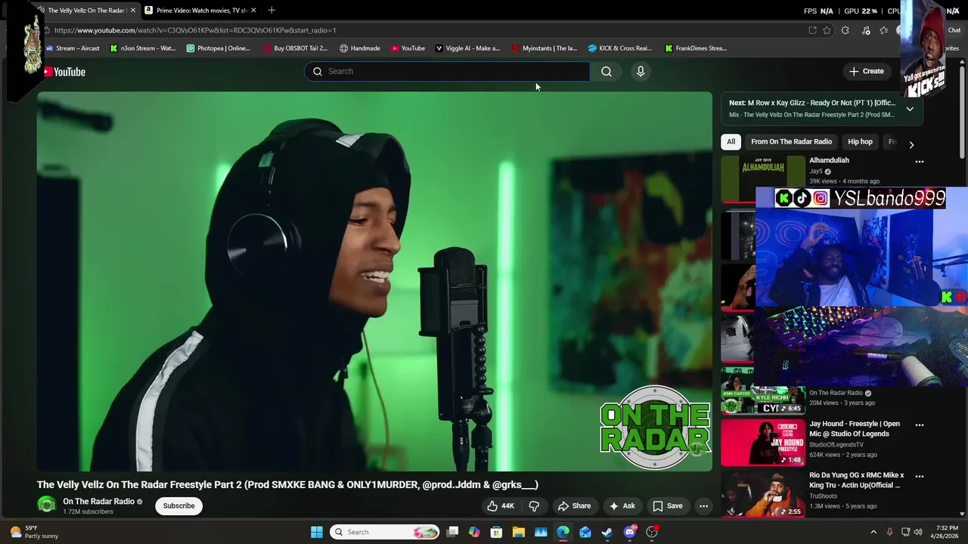Open the Favorites list toolbar icon

[x=883, y=30]
